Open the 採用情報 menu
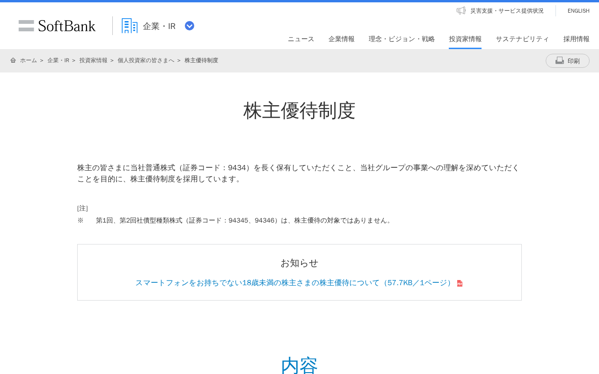The width and height of the screenshot is (599, 374). pos(577,39)
